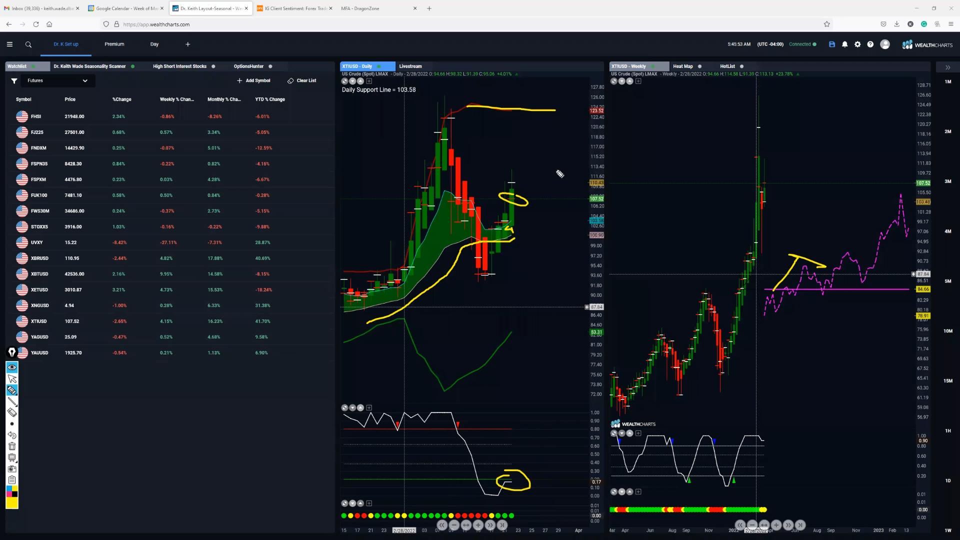Collapse daily chart main pane down arrow

[x=352, y=81]
